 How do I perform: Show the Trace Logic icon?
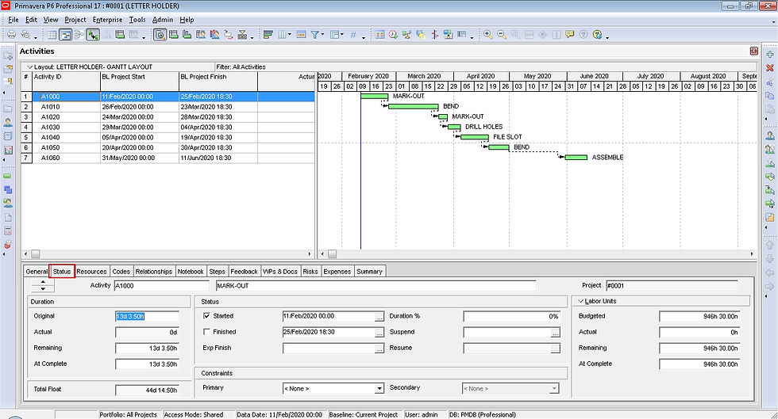coord(229,35)
